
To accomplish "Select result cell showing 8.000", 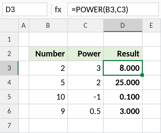I will (x=123, y=68).
